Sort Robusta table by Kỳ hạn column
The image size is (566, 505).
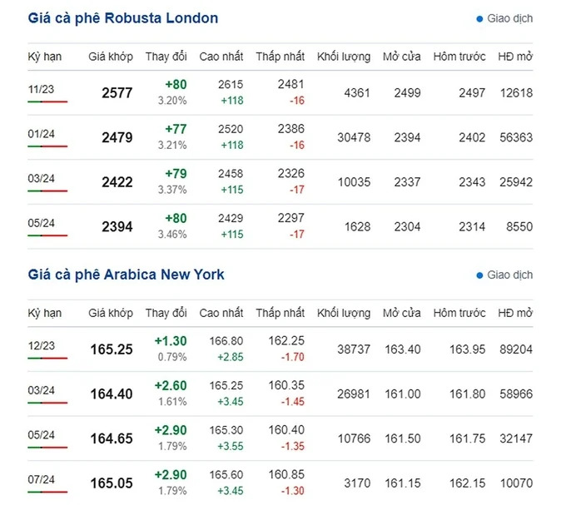44,57
